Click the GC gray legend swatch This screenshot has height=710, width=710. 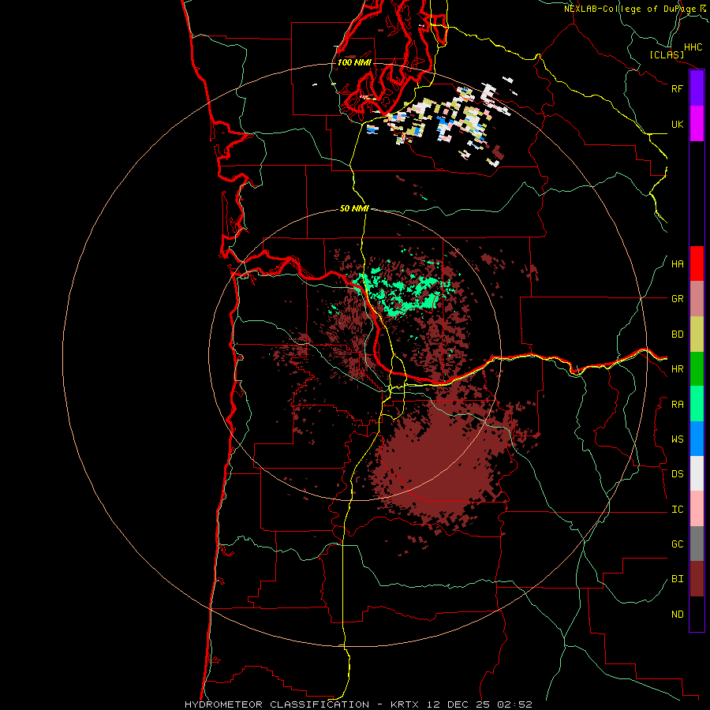[x=697, y=544]
